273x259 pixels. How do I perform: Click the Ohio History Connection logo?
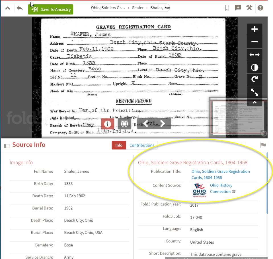[x=199, y=190]
